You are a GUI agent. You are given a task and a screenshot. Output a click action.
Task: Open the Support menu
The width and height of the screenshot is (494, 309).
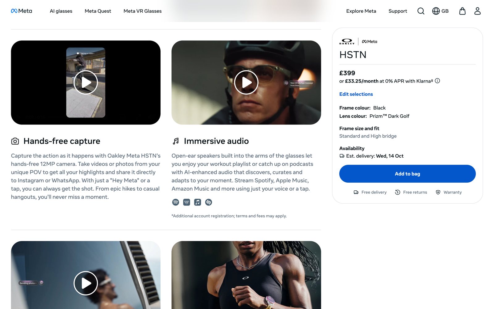point(398,11)
